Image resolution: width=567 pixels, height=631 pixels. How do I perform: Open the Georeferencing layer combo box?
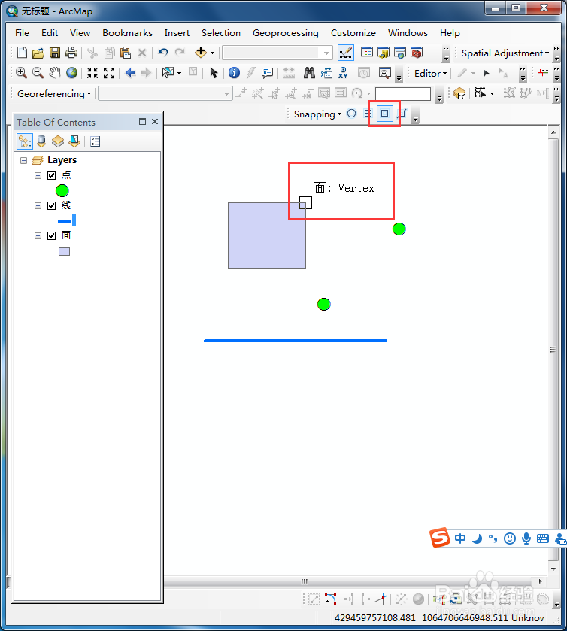165,94
